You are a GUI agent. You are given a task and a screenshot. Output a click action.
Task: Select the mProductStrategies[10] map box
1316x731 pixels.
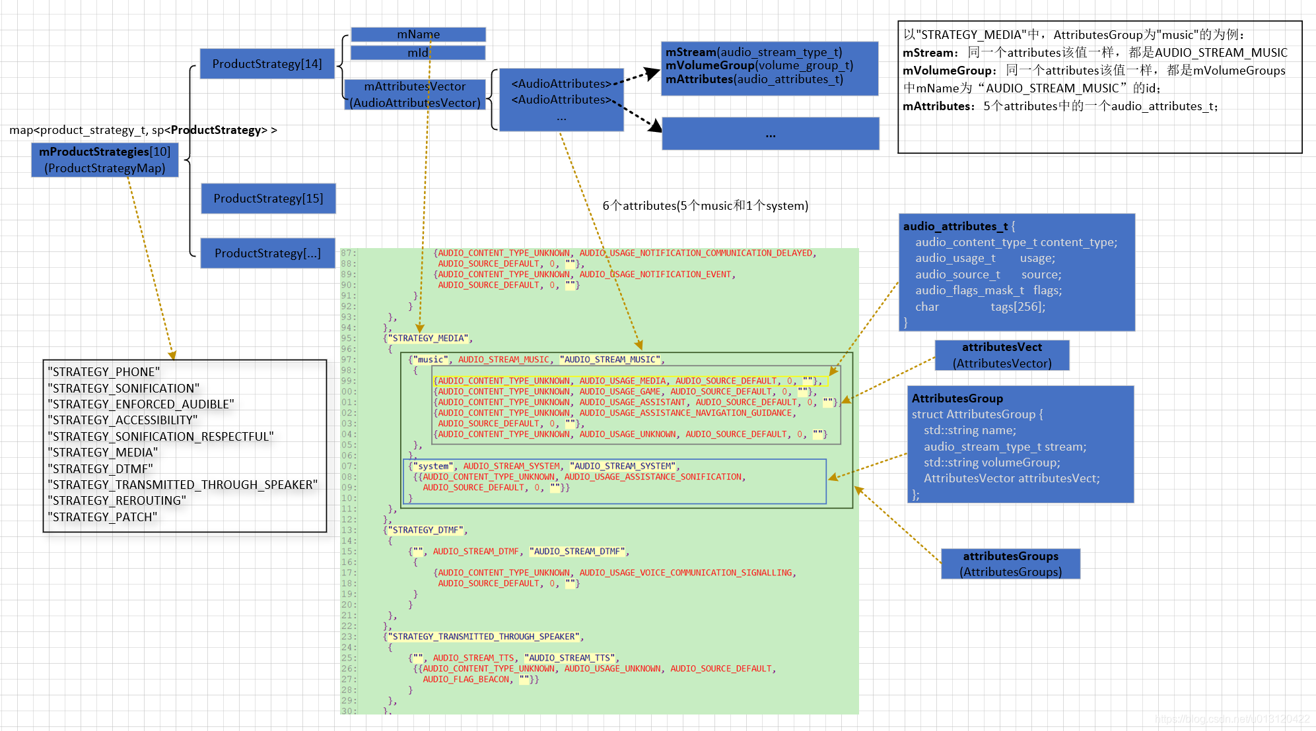104,160
